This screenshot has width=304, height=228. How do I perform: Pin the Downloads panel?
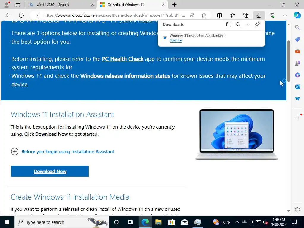(257, 24)
